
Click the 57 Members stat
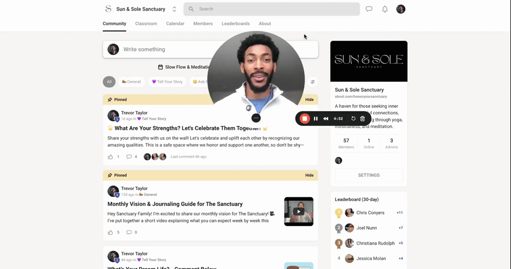coord(346,143)
